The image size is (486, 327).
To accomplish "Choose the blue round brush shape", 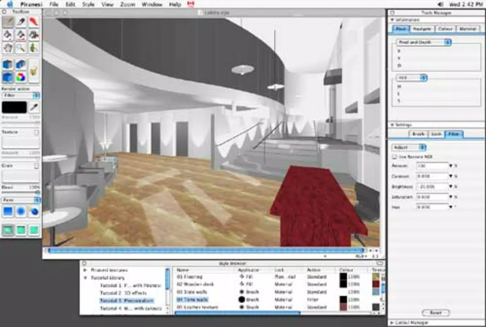I will (x=21, y=211).
